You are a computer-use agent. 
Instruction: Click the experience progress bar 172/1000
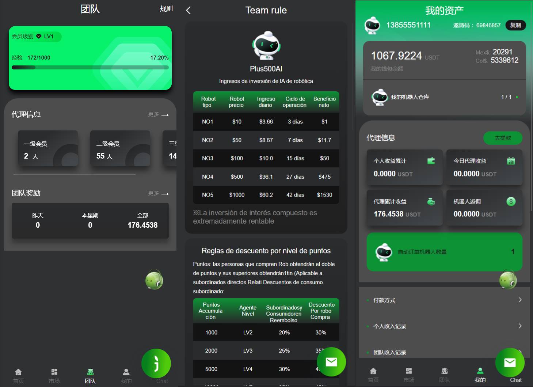point(90,67)
